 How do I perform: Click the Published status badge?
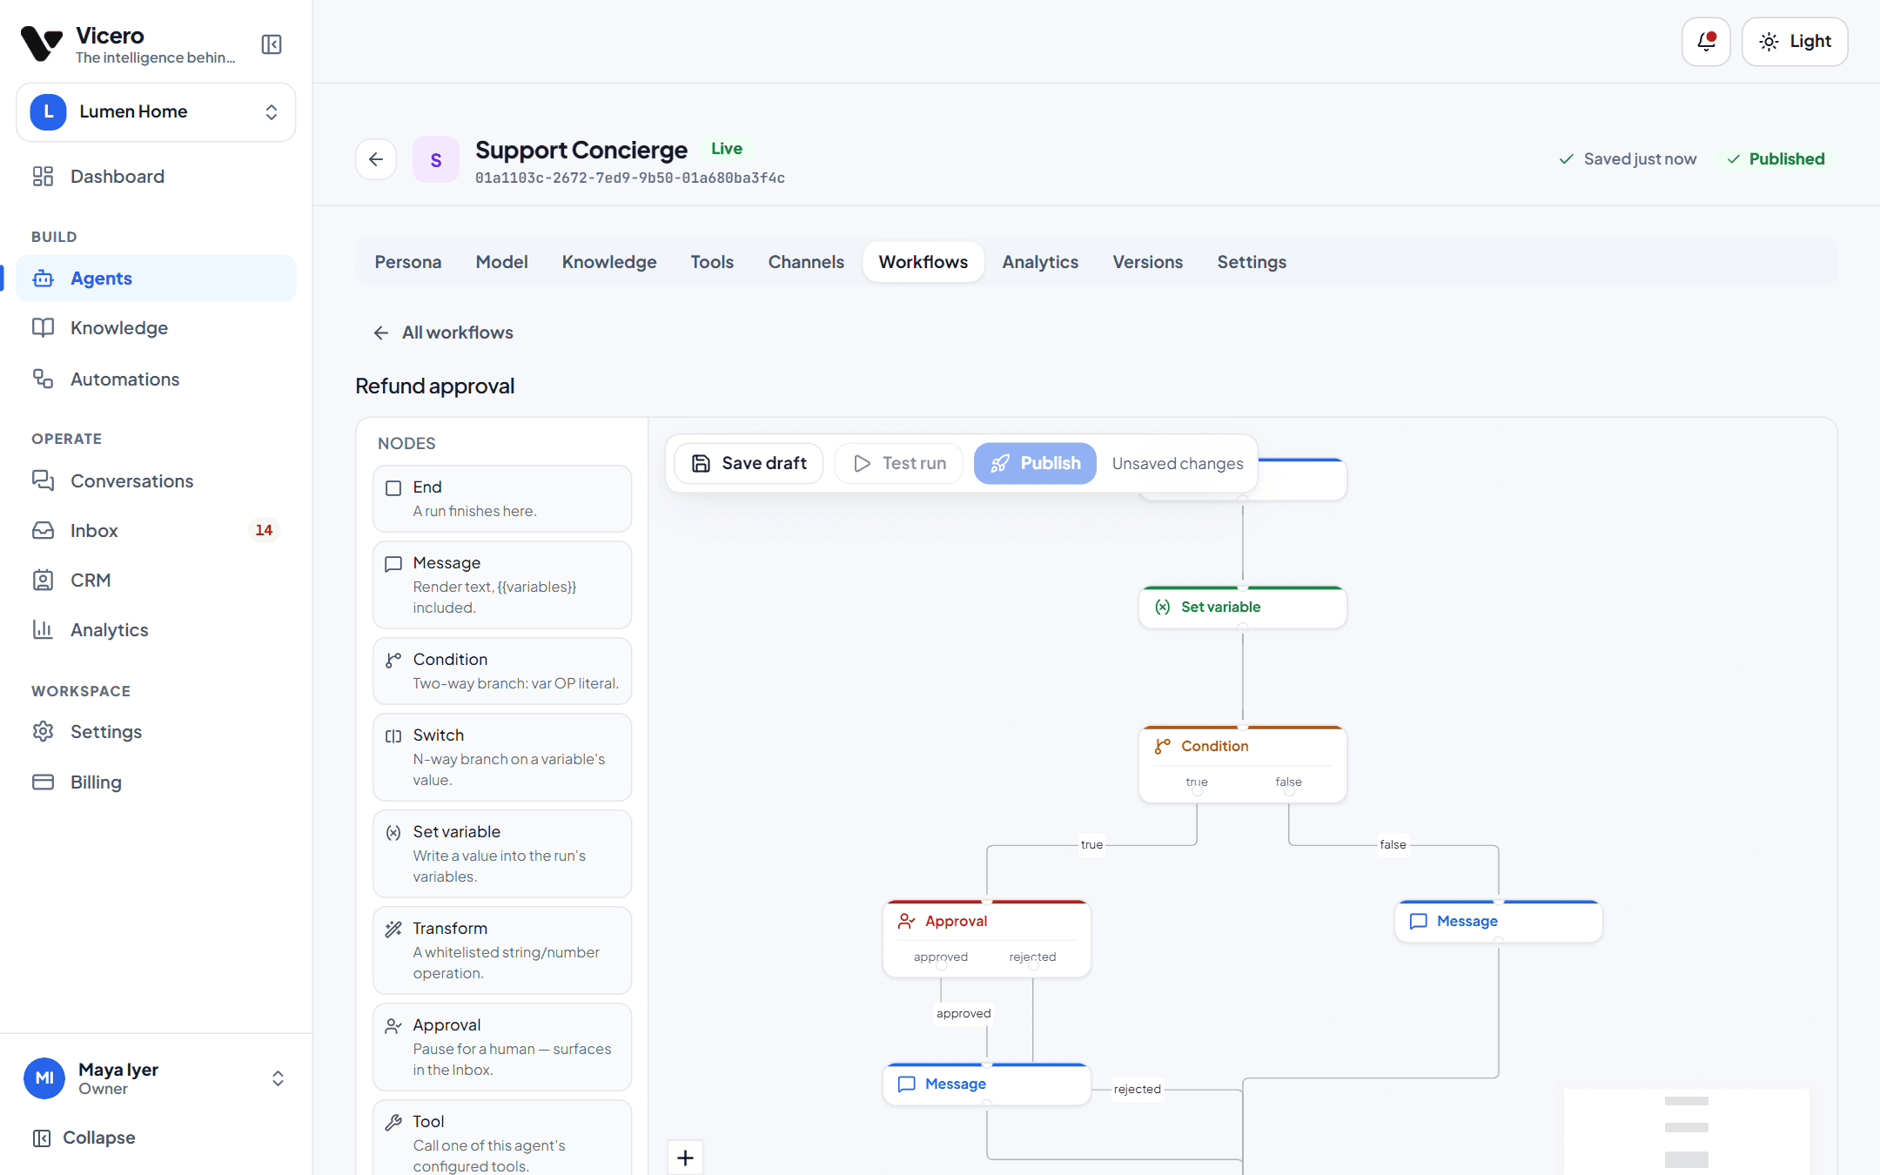1776,159
